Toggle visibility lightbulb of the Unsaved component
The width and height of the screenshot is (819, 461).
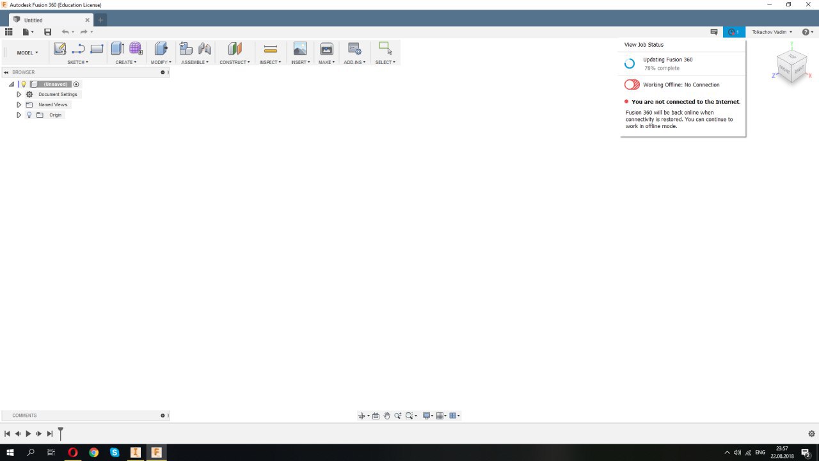click(24, 84)
